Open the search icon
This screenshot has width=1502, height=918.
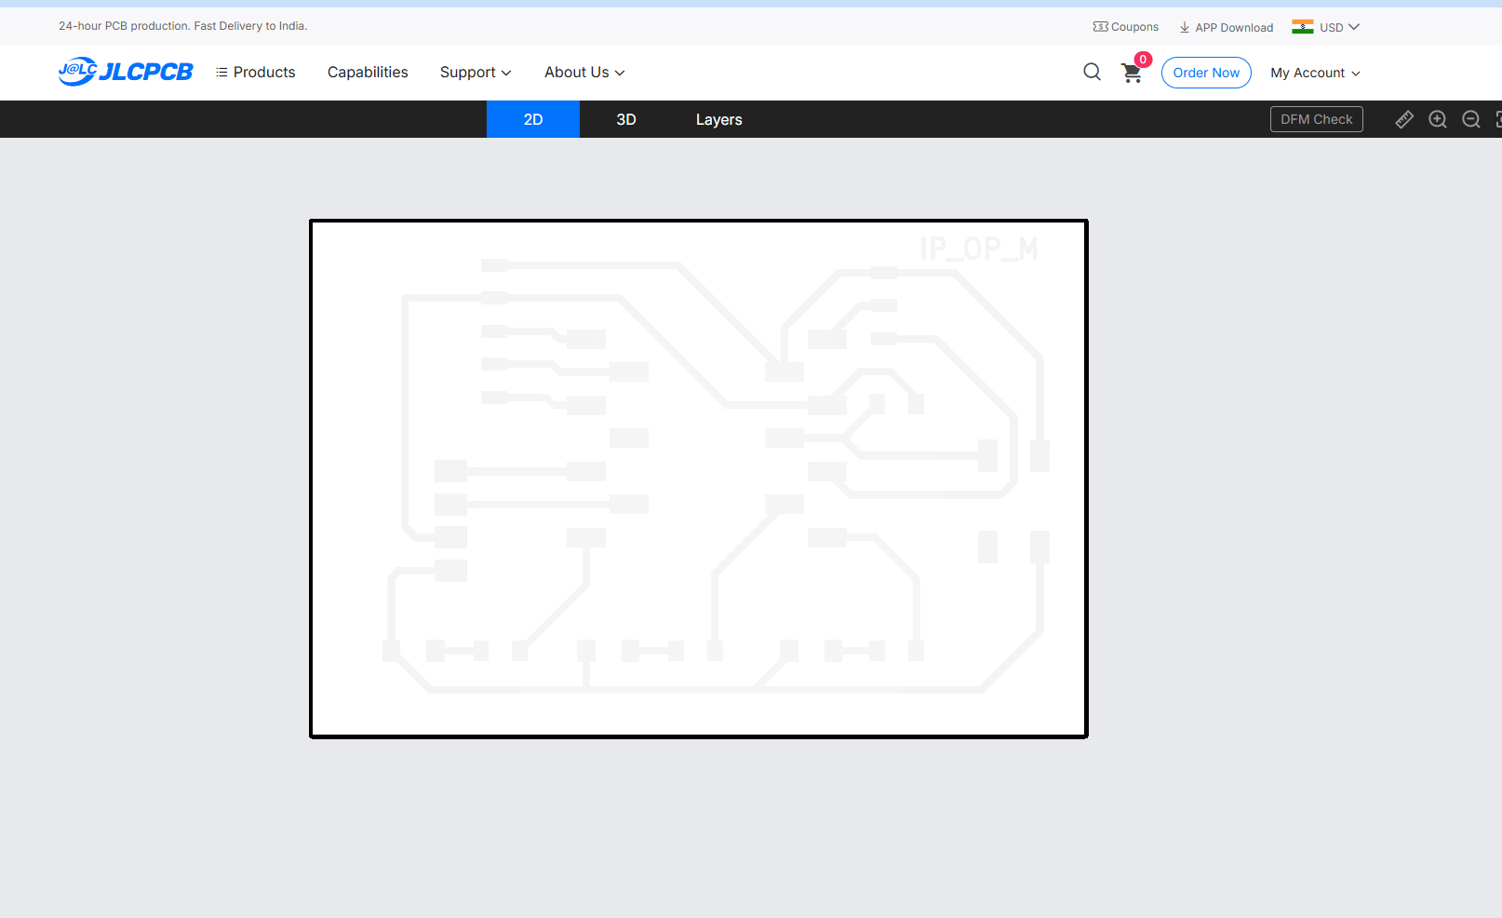[1092, 72]
